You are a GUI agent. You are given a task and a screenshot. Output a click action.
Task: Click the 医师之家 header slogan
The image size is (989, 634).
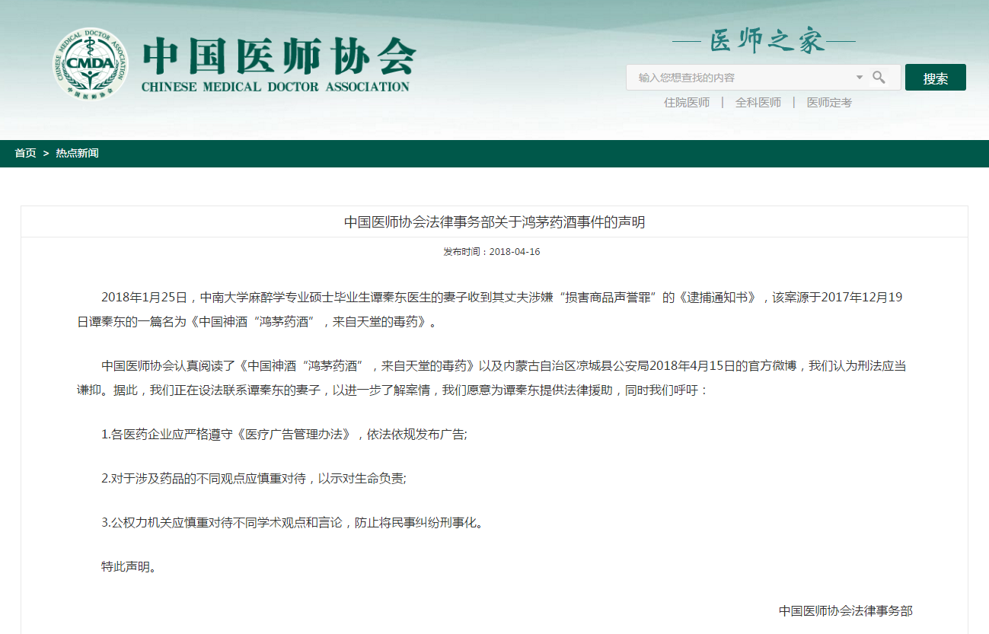[767, 41]
